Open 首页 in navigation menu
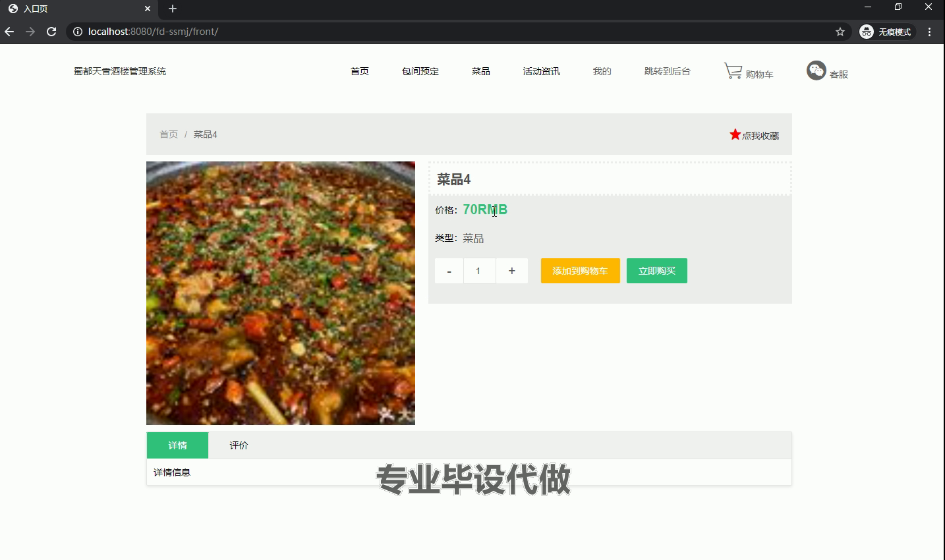This screenshot has width=945, height=560. click(360, 71)
